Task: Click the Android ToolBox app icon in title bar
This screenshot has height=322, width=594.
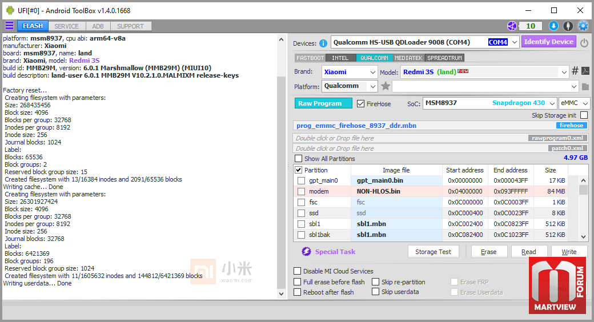Action: coord(10,10)
